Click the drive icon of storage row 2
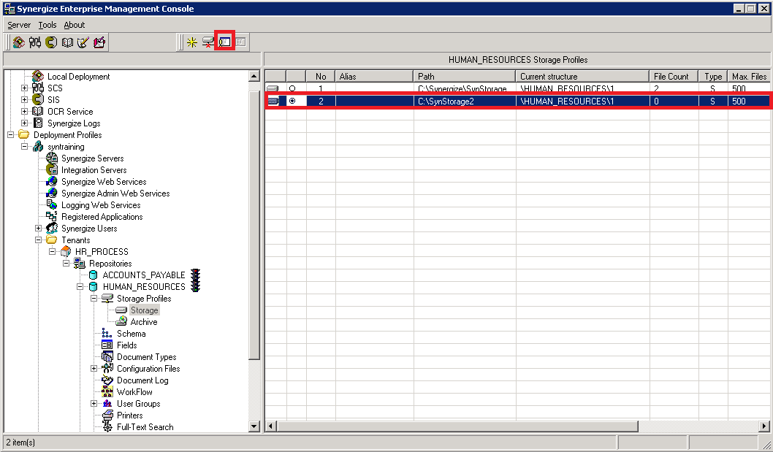Viewport: 773px width, 452px height. click(x=273, y=101)
